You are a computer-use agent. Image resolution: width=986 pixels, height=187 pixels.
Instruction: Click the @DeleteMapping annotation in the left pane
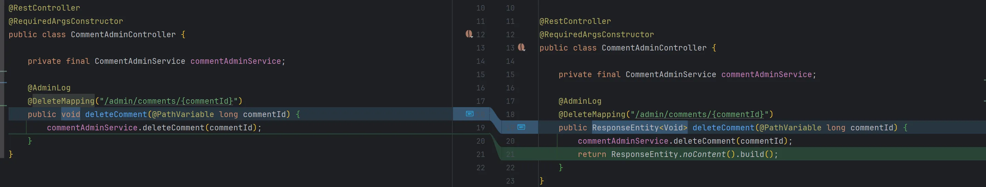(61, 101)
